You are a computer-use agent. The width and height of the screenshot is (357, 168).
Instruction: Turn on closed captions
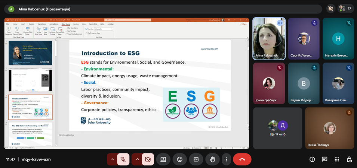pos(196,159)
